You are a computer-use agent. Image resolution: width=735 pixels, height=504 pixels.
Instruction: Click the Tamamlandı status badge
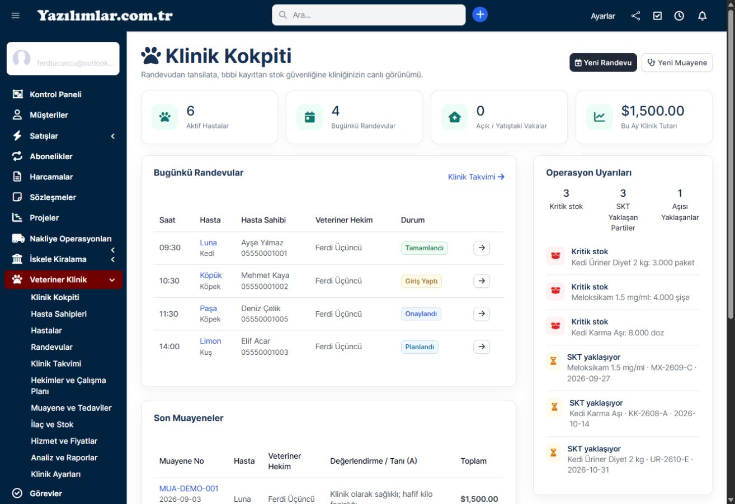pos(424,248)
